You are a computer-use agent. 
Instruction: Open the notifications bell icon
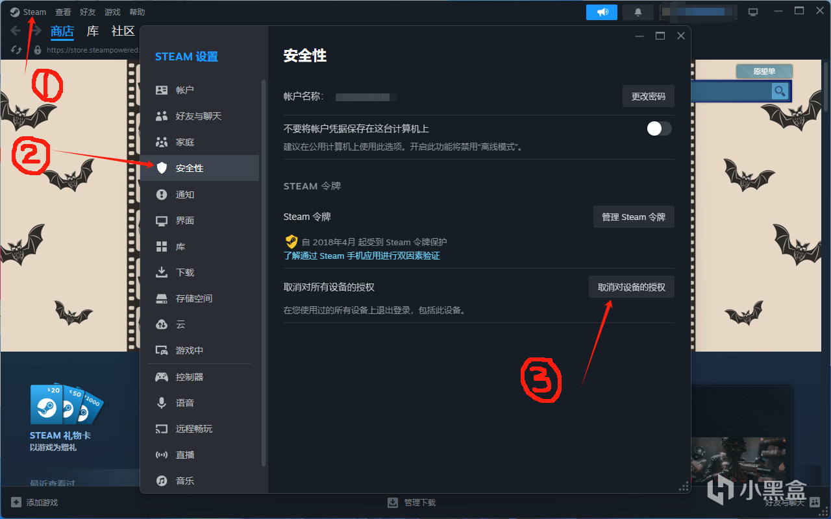638,12
